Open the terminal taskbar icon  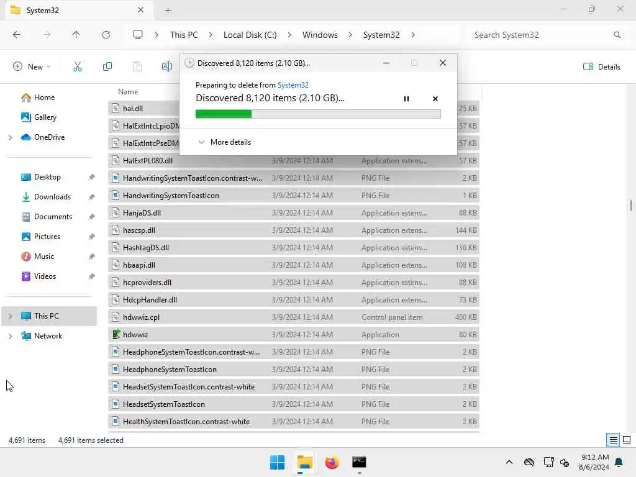coord(359,462)
